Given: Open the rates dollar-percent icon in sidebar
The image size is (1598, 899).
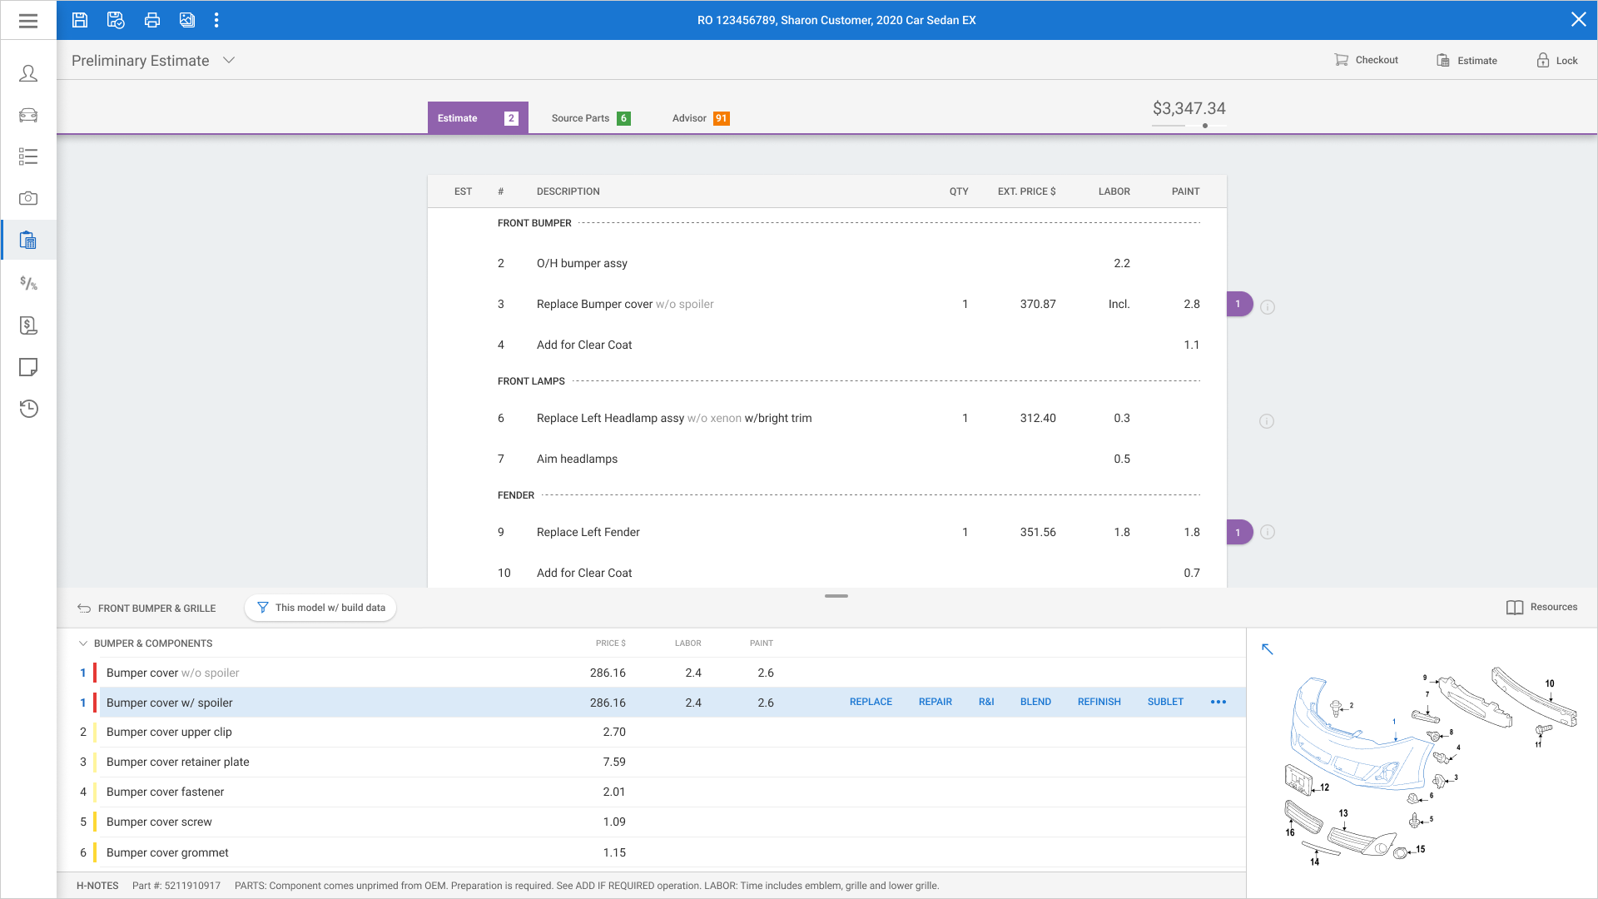Looking at the screenshot, I should 28,283.
